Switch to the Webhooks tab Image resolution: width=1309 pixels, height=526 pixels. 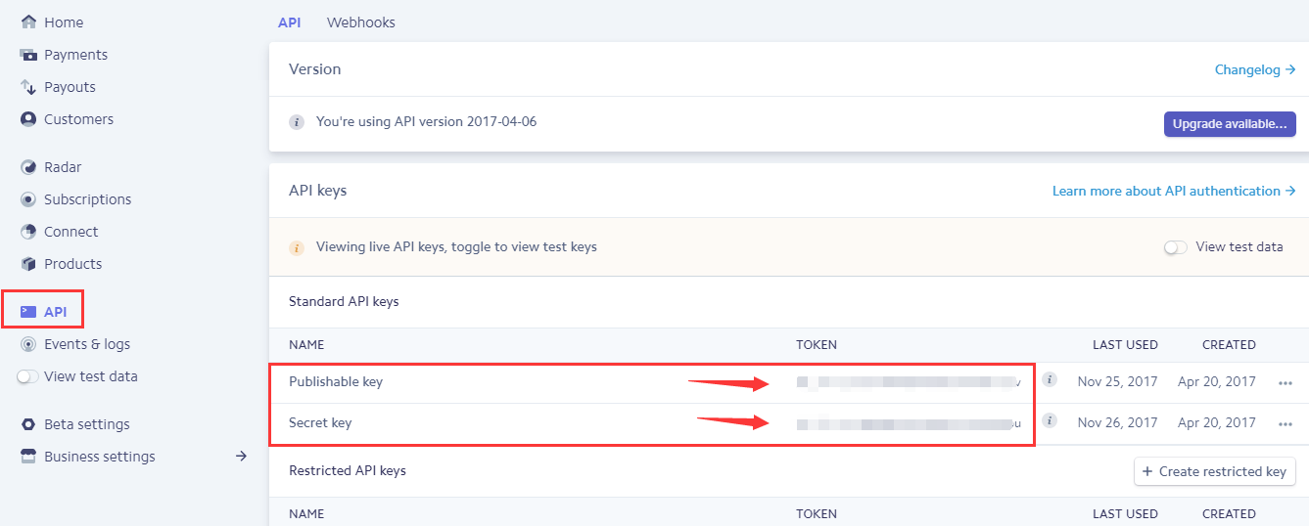(361, 22)
